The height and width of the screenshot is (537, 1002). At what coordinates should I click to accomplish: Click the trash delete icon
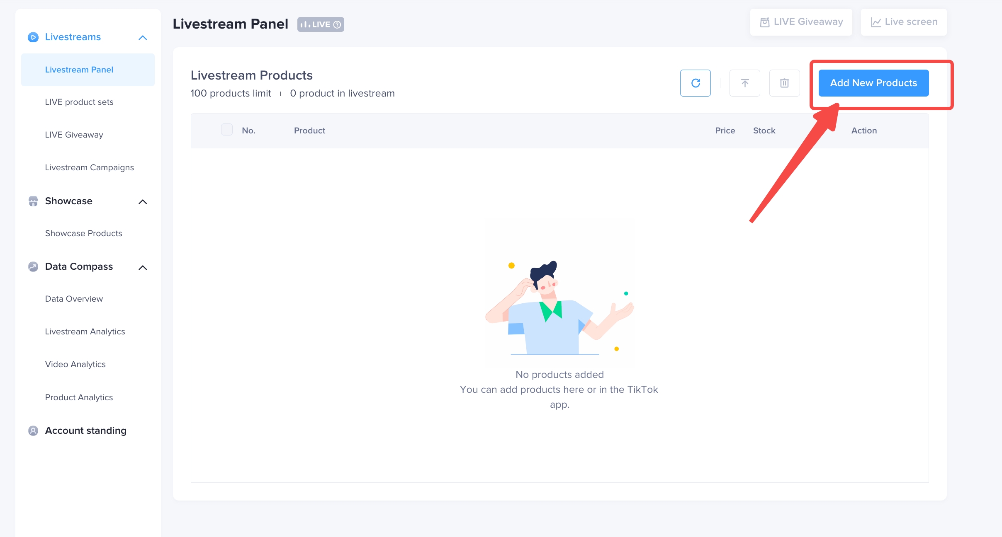tap(784, 83)
